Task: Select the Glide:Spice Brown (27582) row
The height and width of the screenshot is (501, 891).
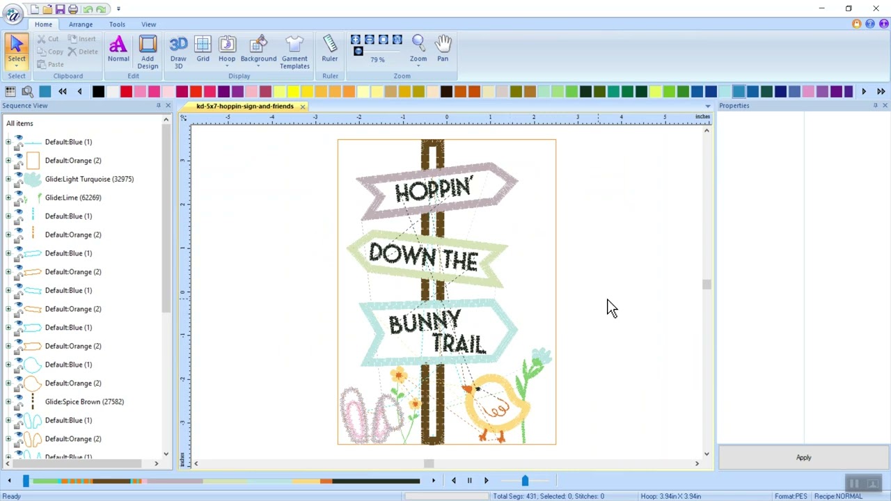Action: (x=84, y=401)
